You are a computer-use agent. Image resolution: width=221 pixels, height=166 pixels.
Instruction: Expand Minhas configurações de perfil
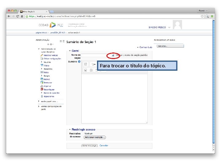[39, 106]
